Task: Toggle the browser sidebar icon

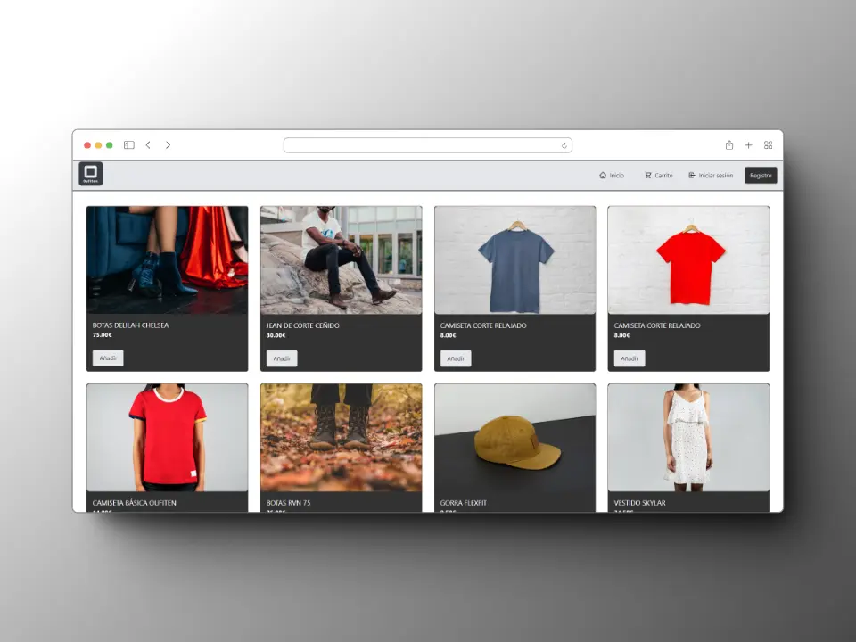Action: 129,145
